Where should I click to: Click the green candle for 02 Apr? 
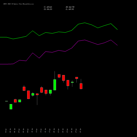pyautogui.click(x=11, y=107)
